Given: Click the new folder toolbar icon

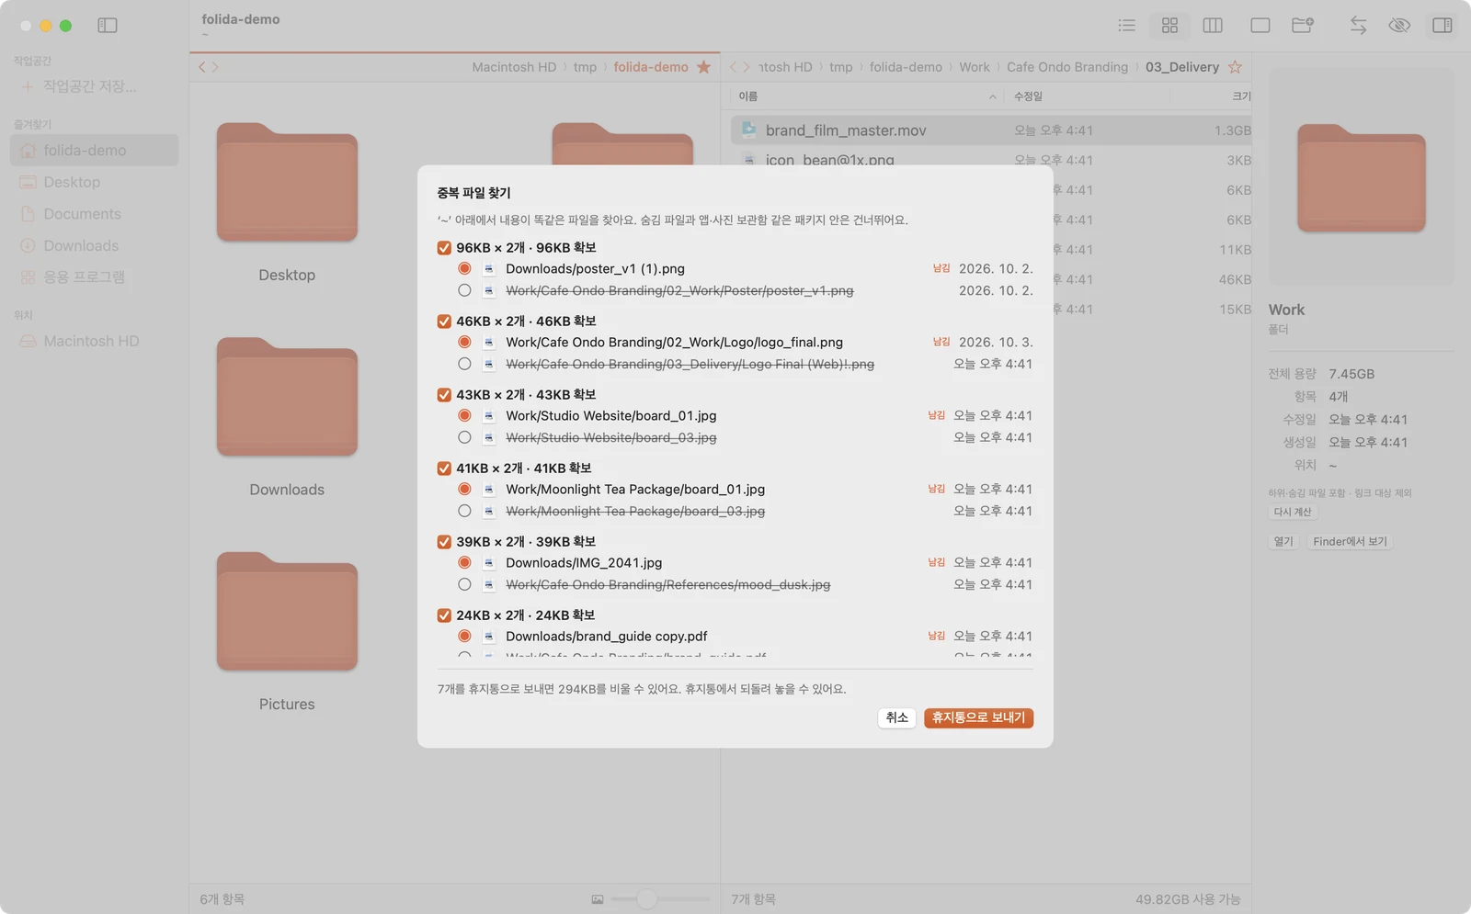Looking at the screenshot, I should click(1303, 26).
